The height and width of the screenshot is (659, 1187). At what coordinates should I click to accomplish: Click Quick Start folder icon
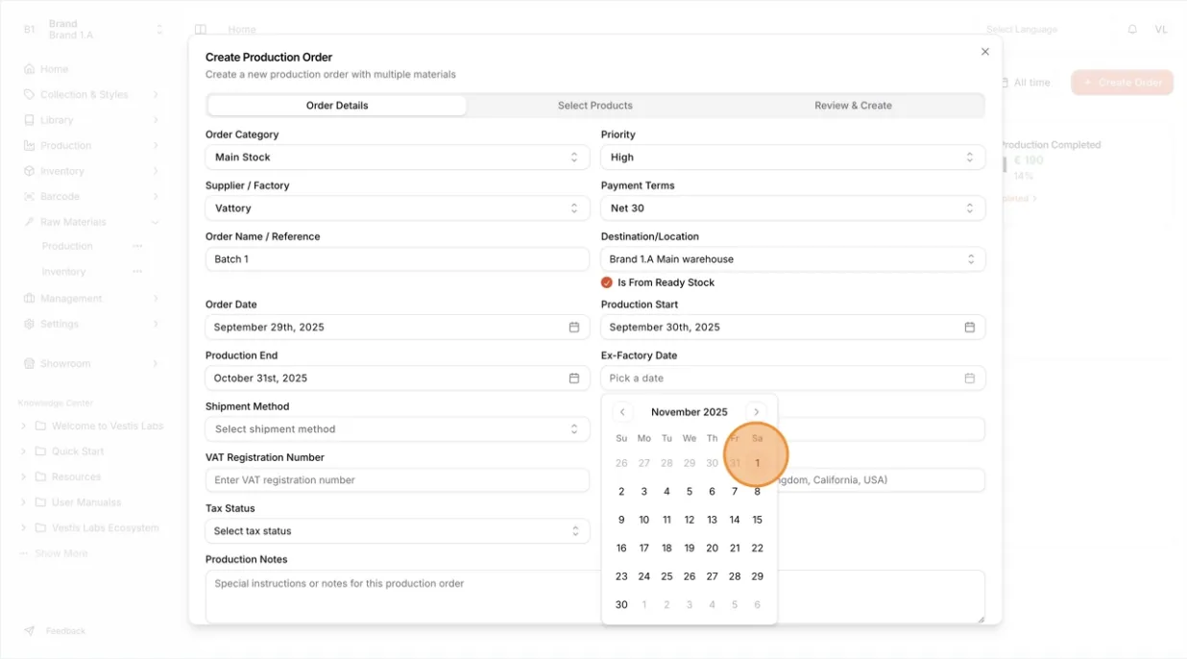pyautogui.click(x=41, y=452)
